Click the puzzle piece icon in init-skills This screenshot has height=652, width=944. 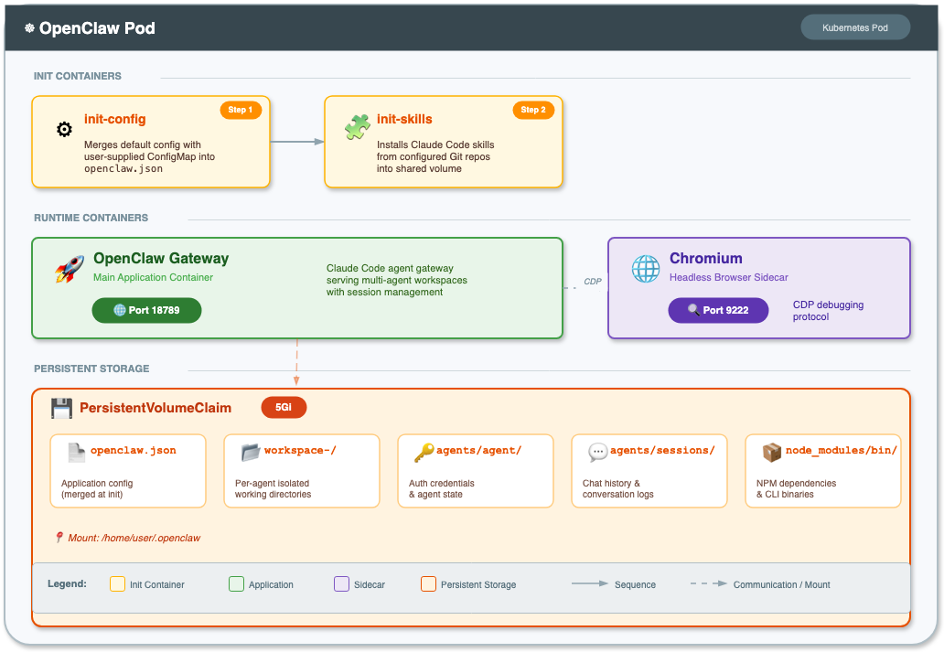(357, 128)
